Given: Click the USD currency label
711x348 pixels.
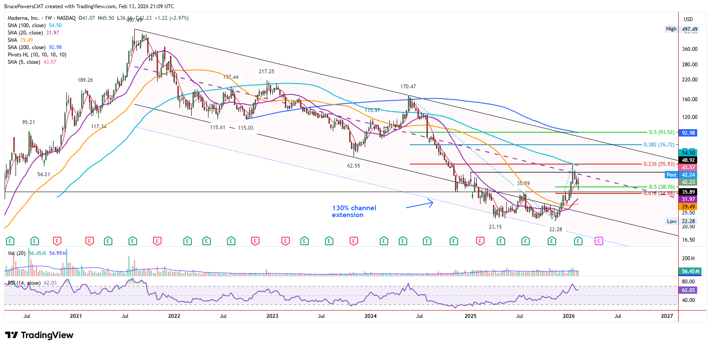Looking at the screenshot, I should click(688, 19).
